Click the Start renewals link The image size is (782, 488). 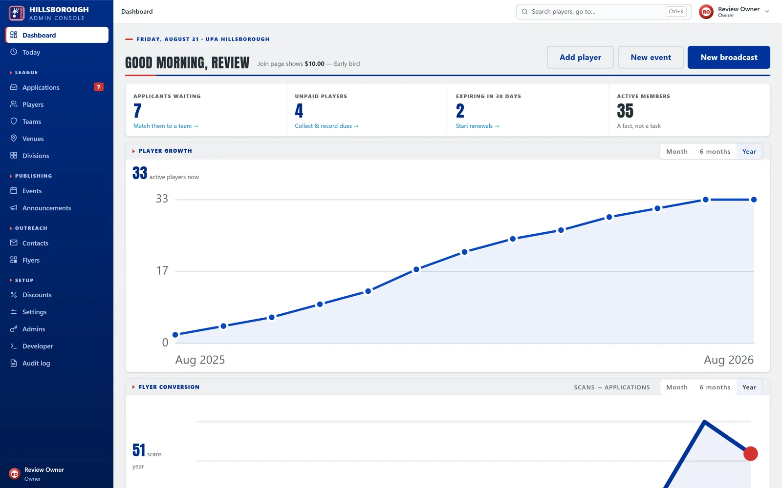click(478, 126)
